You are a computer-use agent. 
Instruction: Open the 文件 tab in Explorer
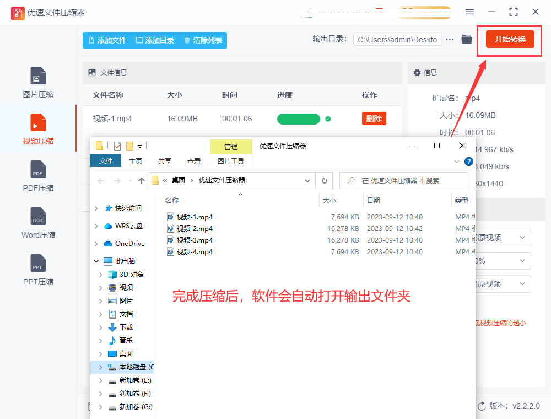pyautogui.click(x=106, y=160)
